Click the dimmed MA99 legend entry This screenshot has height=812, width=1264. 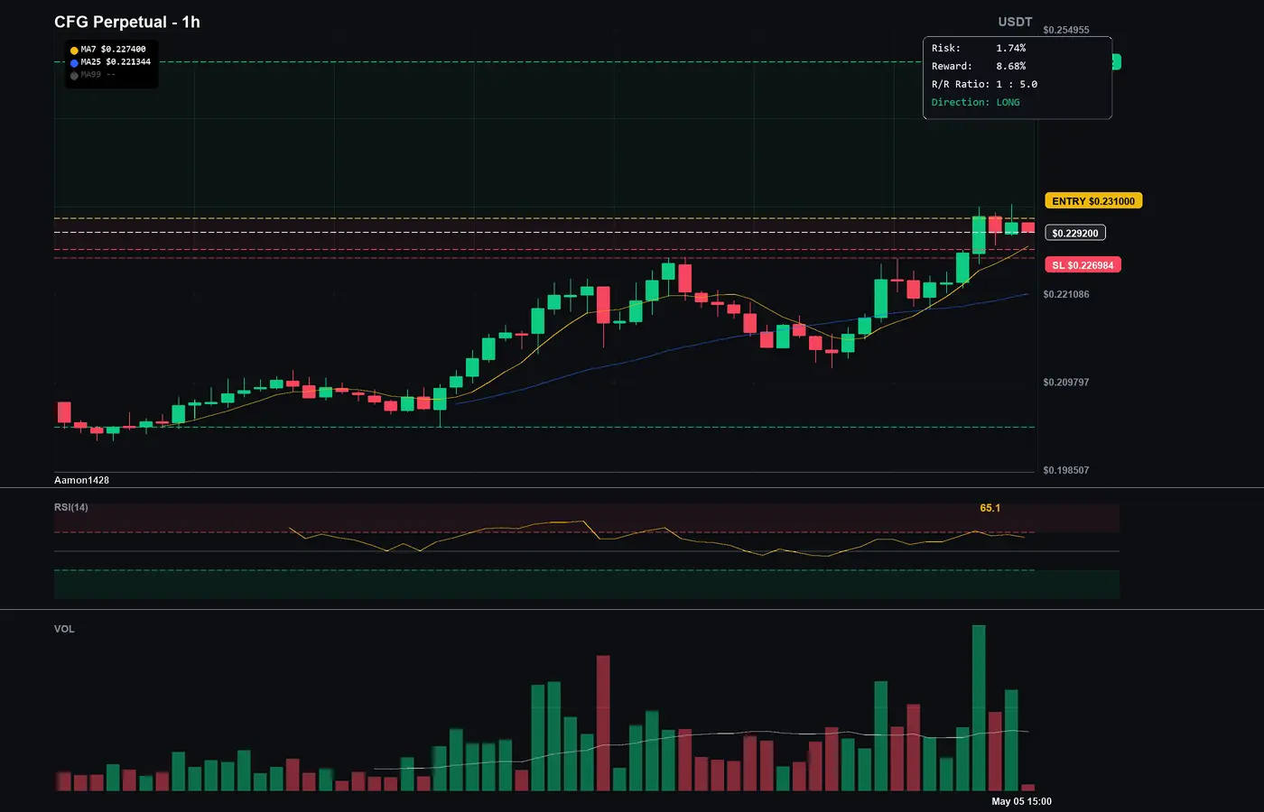(98, 75)
